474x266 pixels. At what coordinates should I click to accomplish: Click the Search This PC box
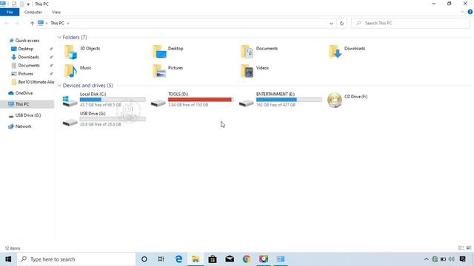(410, 23)
